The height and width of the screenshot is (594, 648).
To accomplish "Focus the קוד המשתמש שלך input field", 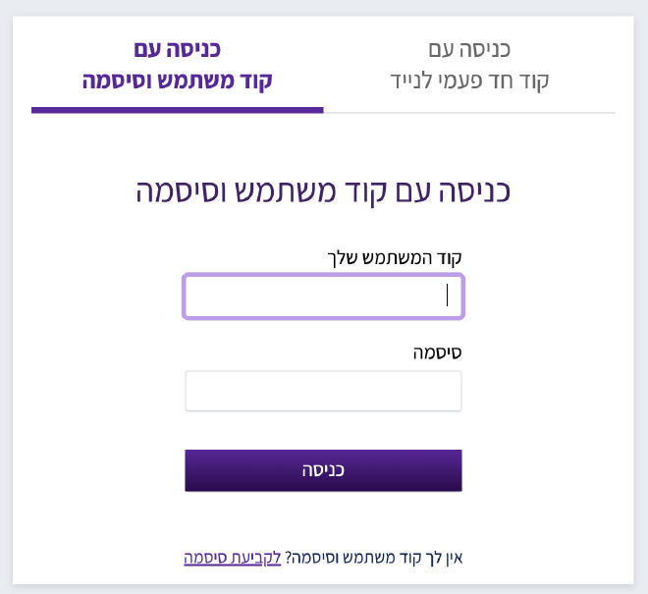I will click(x=323, y=296).
